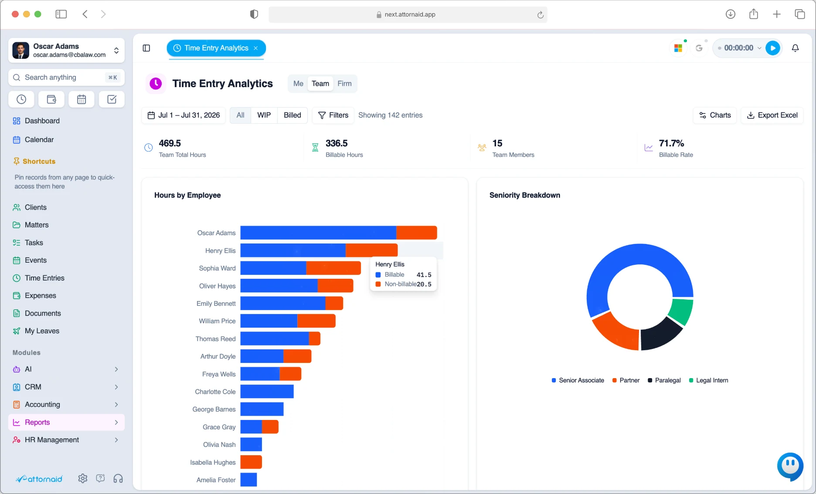Expand the CRM module
This screenshot has width=816, height=494.
[x=66, y=387]
